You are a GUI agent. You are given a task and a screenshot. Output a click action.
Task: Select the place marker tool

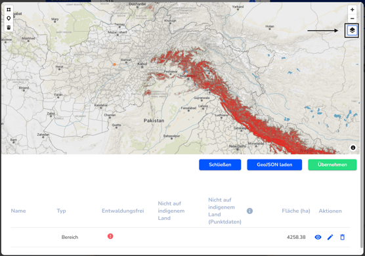click(9, 18)
